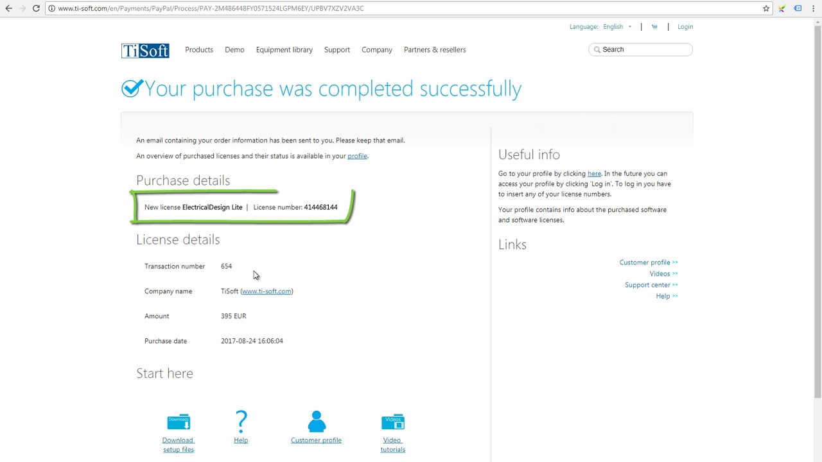Go back with browser back arrow
Image resolution: width=822 pixels, height=462 pixels.
[8, 8]
